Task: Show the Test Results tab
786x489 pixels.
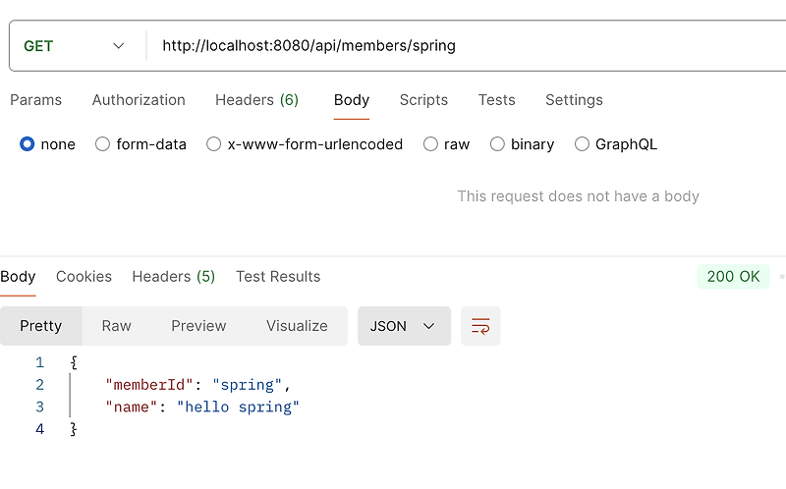Action: coord(278,277)
